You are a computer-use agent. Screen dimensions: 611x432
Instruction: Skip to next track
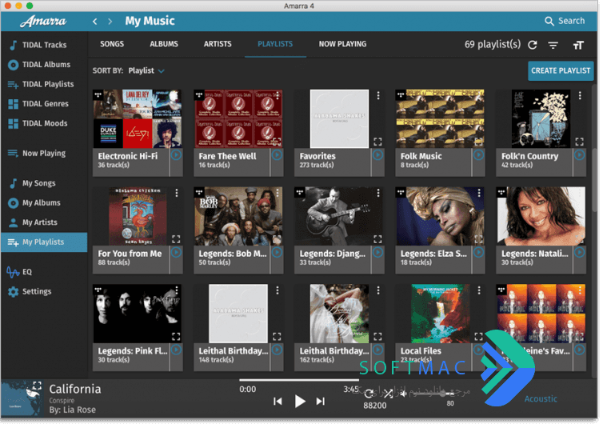pyautogui.click(x=321, y=401)
